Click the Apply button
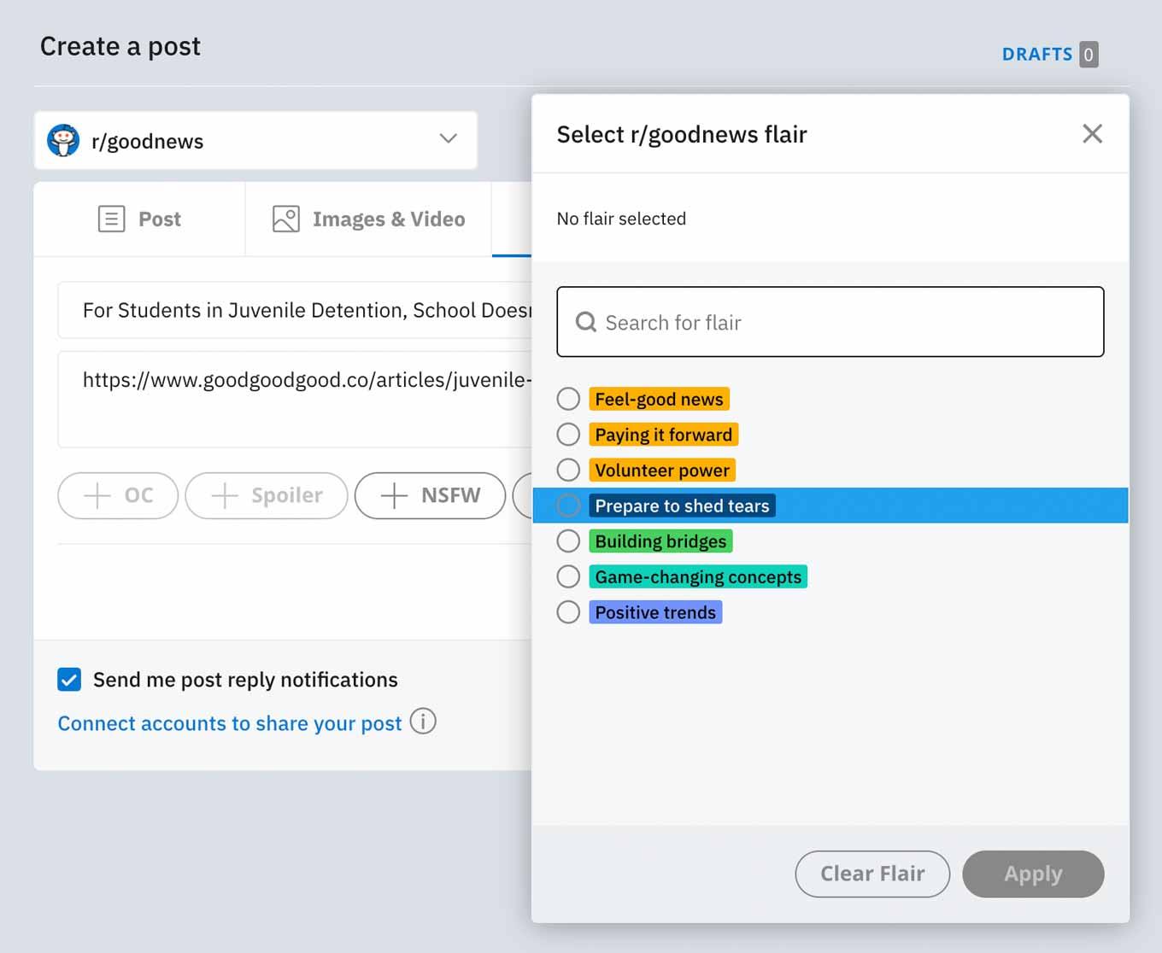The width and height of the screenshot is (1162, 953). point(1033,874)
